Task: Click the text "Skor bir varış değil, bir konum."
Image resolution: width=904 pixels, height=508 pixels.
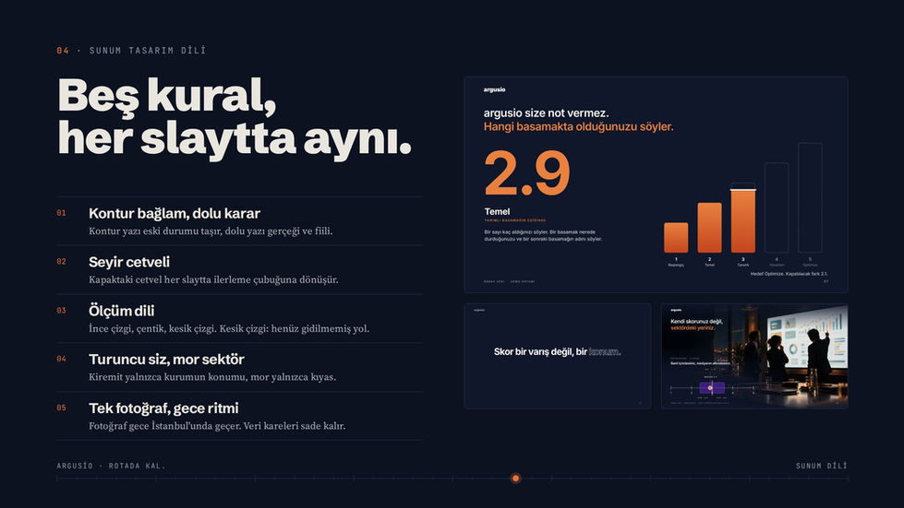Action: point(557,351)
